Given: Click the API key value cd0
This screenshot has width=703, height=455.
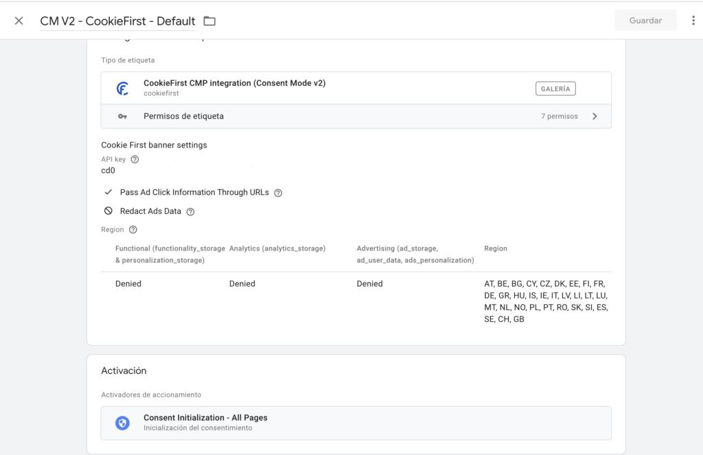Looking at the screenshot, I should (x=108, y=170).
